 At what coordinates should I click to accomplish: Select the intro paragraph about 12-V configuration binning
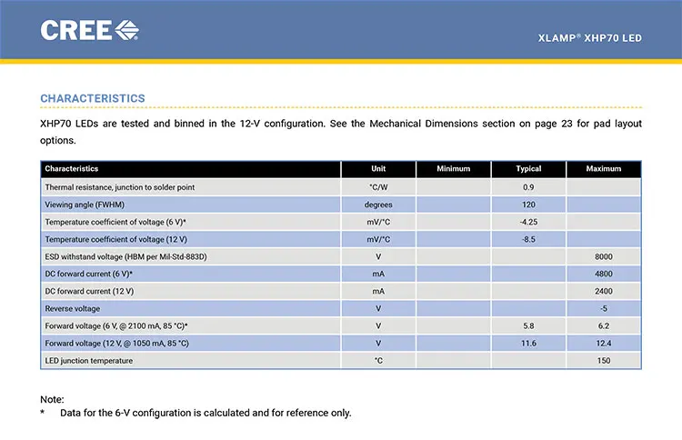[x=341, y=132]
